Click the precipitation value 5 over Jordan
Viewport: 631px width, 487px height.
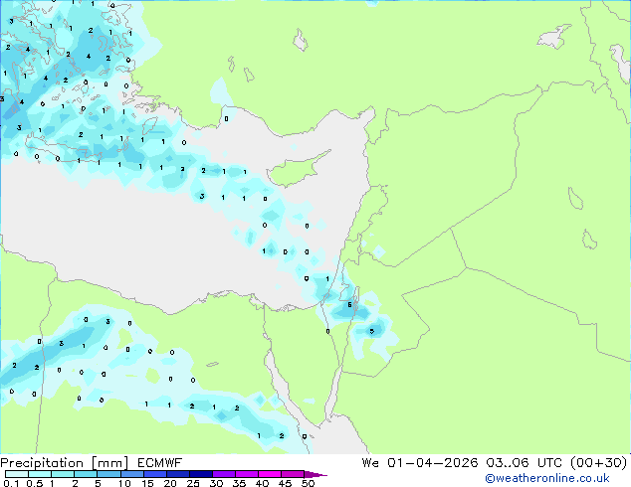pos(372,331)
